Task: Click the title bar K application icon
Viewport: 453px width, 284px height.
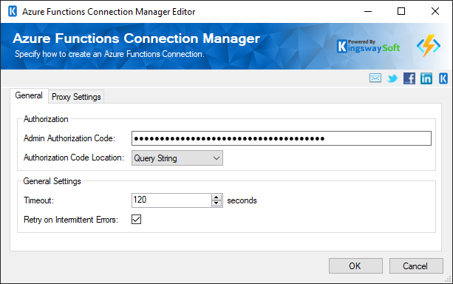Action: pyautogui.click(x=13, y=12)
